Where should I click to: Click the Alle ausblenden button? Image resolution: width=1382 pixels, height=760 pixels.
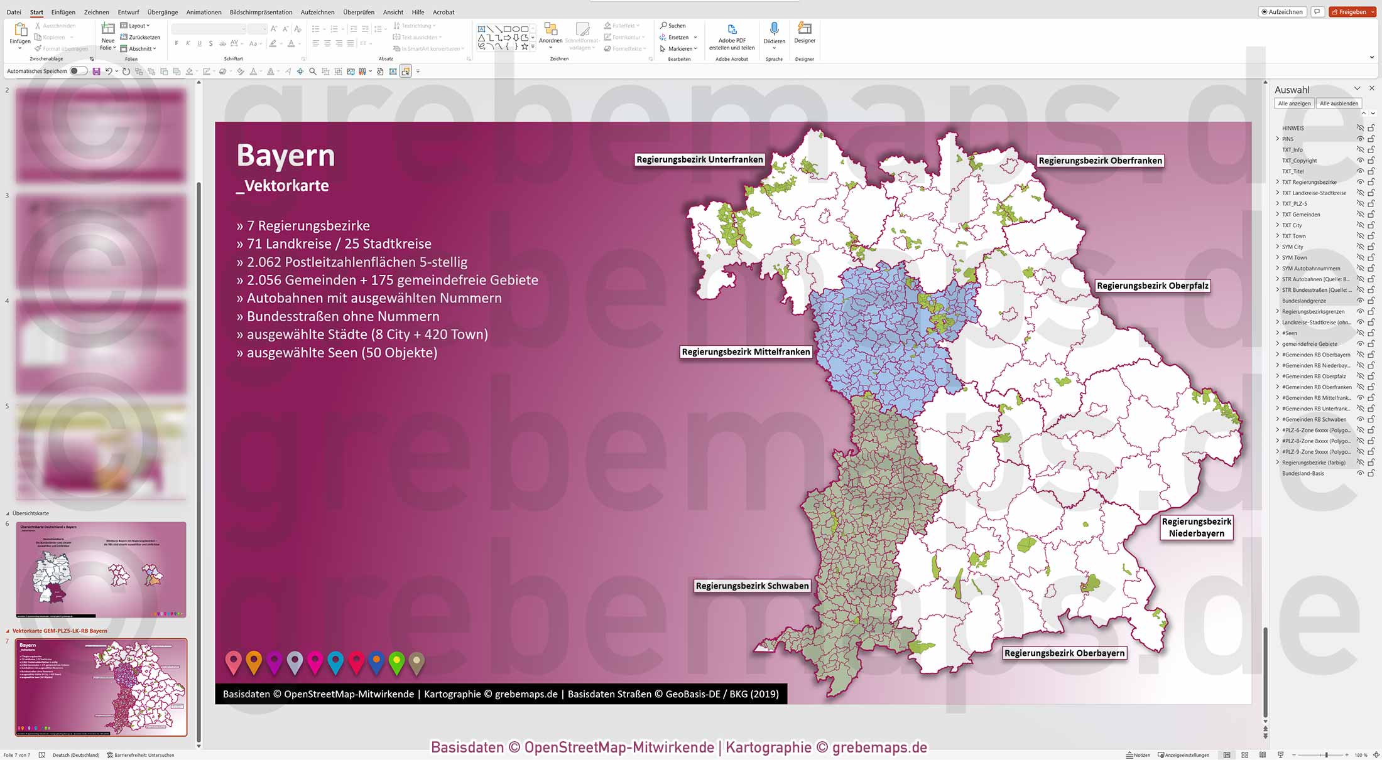1339,103
